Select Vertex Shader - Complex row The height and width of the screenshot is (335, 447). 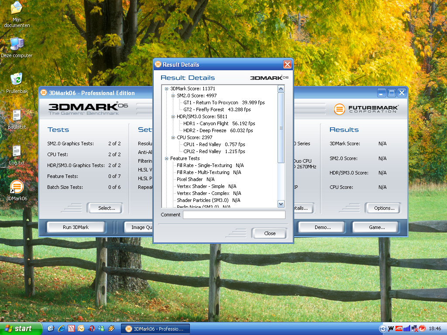(x=209, y=193)
